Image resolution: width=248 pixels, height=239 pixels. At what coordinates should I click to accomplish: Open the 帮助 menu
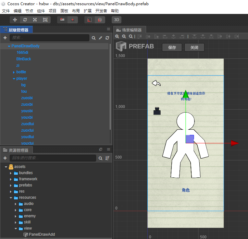tap(115, 11)
